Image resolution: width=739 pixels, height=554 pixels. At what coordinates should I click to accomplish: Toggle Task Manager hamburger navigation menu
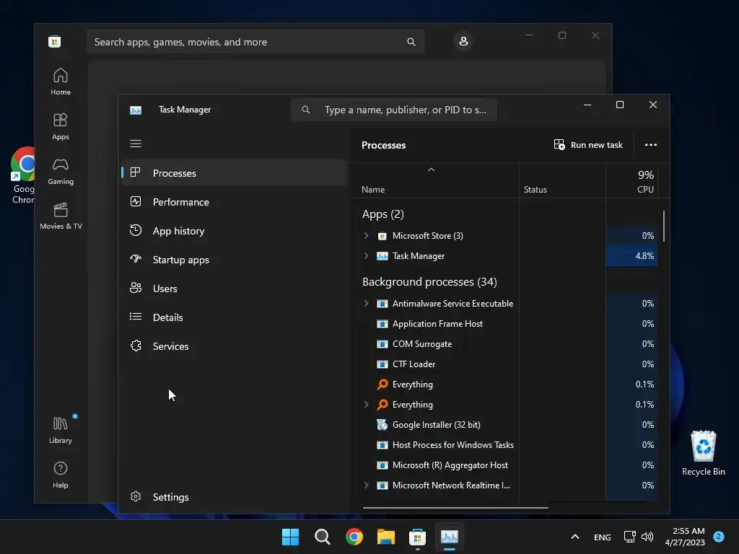pyautogui.click(x=136, y=144)
